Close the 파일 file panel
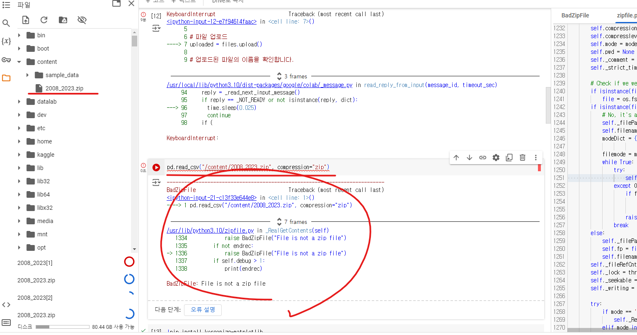Viewport: 637px width, 335px height. point(131,3)
